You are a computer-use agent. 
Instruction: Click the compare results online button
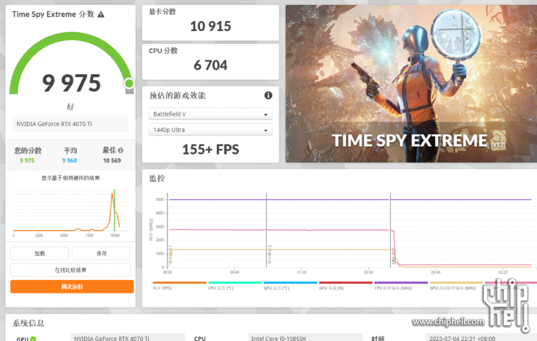(71, 270)
